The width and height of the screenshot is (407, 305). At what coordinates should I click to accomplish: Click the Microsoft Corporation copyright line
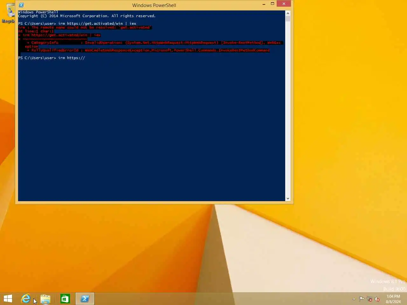coord(87,16)
